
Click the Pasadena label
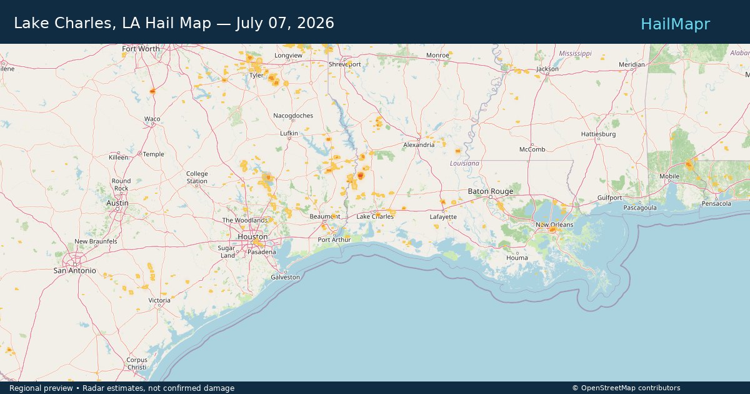[x=262, y=252]
